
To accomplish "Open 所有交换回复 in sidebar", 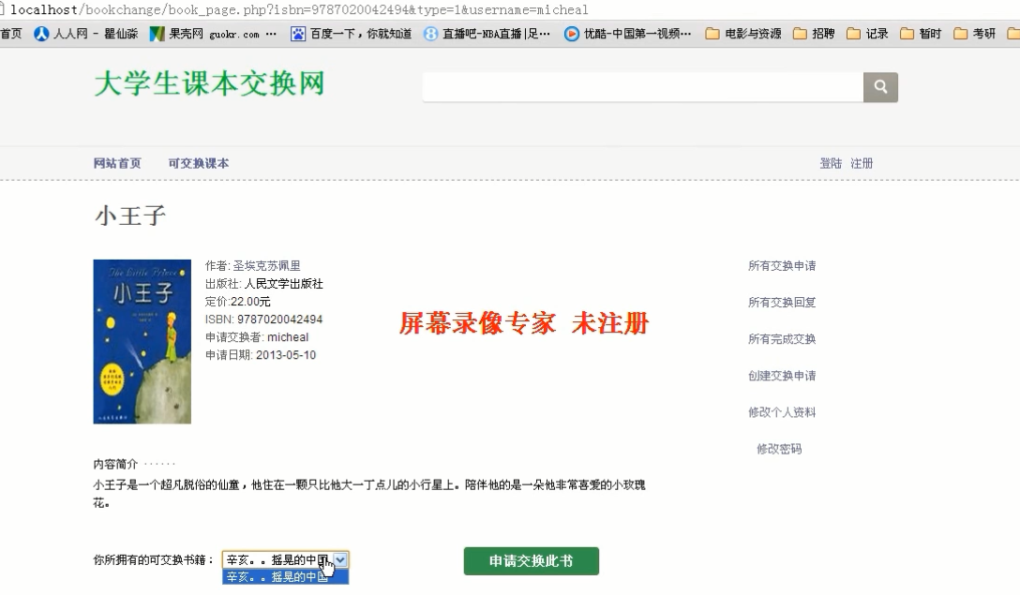I will pyautogui.click(x=782, y=302).
